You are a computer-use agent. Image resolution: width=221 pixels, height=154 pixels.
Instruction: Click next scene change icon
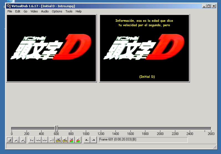(x=78, y=140)
